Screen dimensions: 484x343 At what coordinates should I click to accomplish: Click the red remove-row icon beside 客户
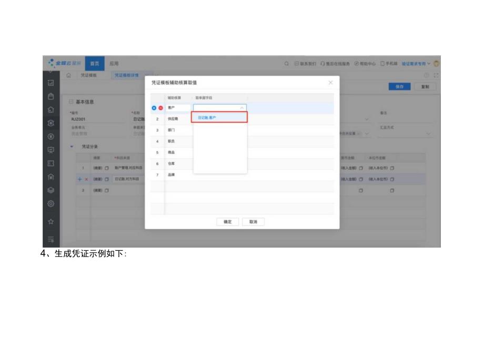click(161, 107)
